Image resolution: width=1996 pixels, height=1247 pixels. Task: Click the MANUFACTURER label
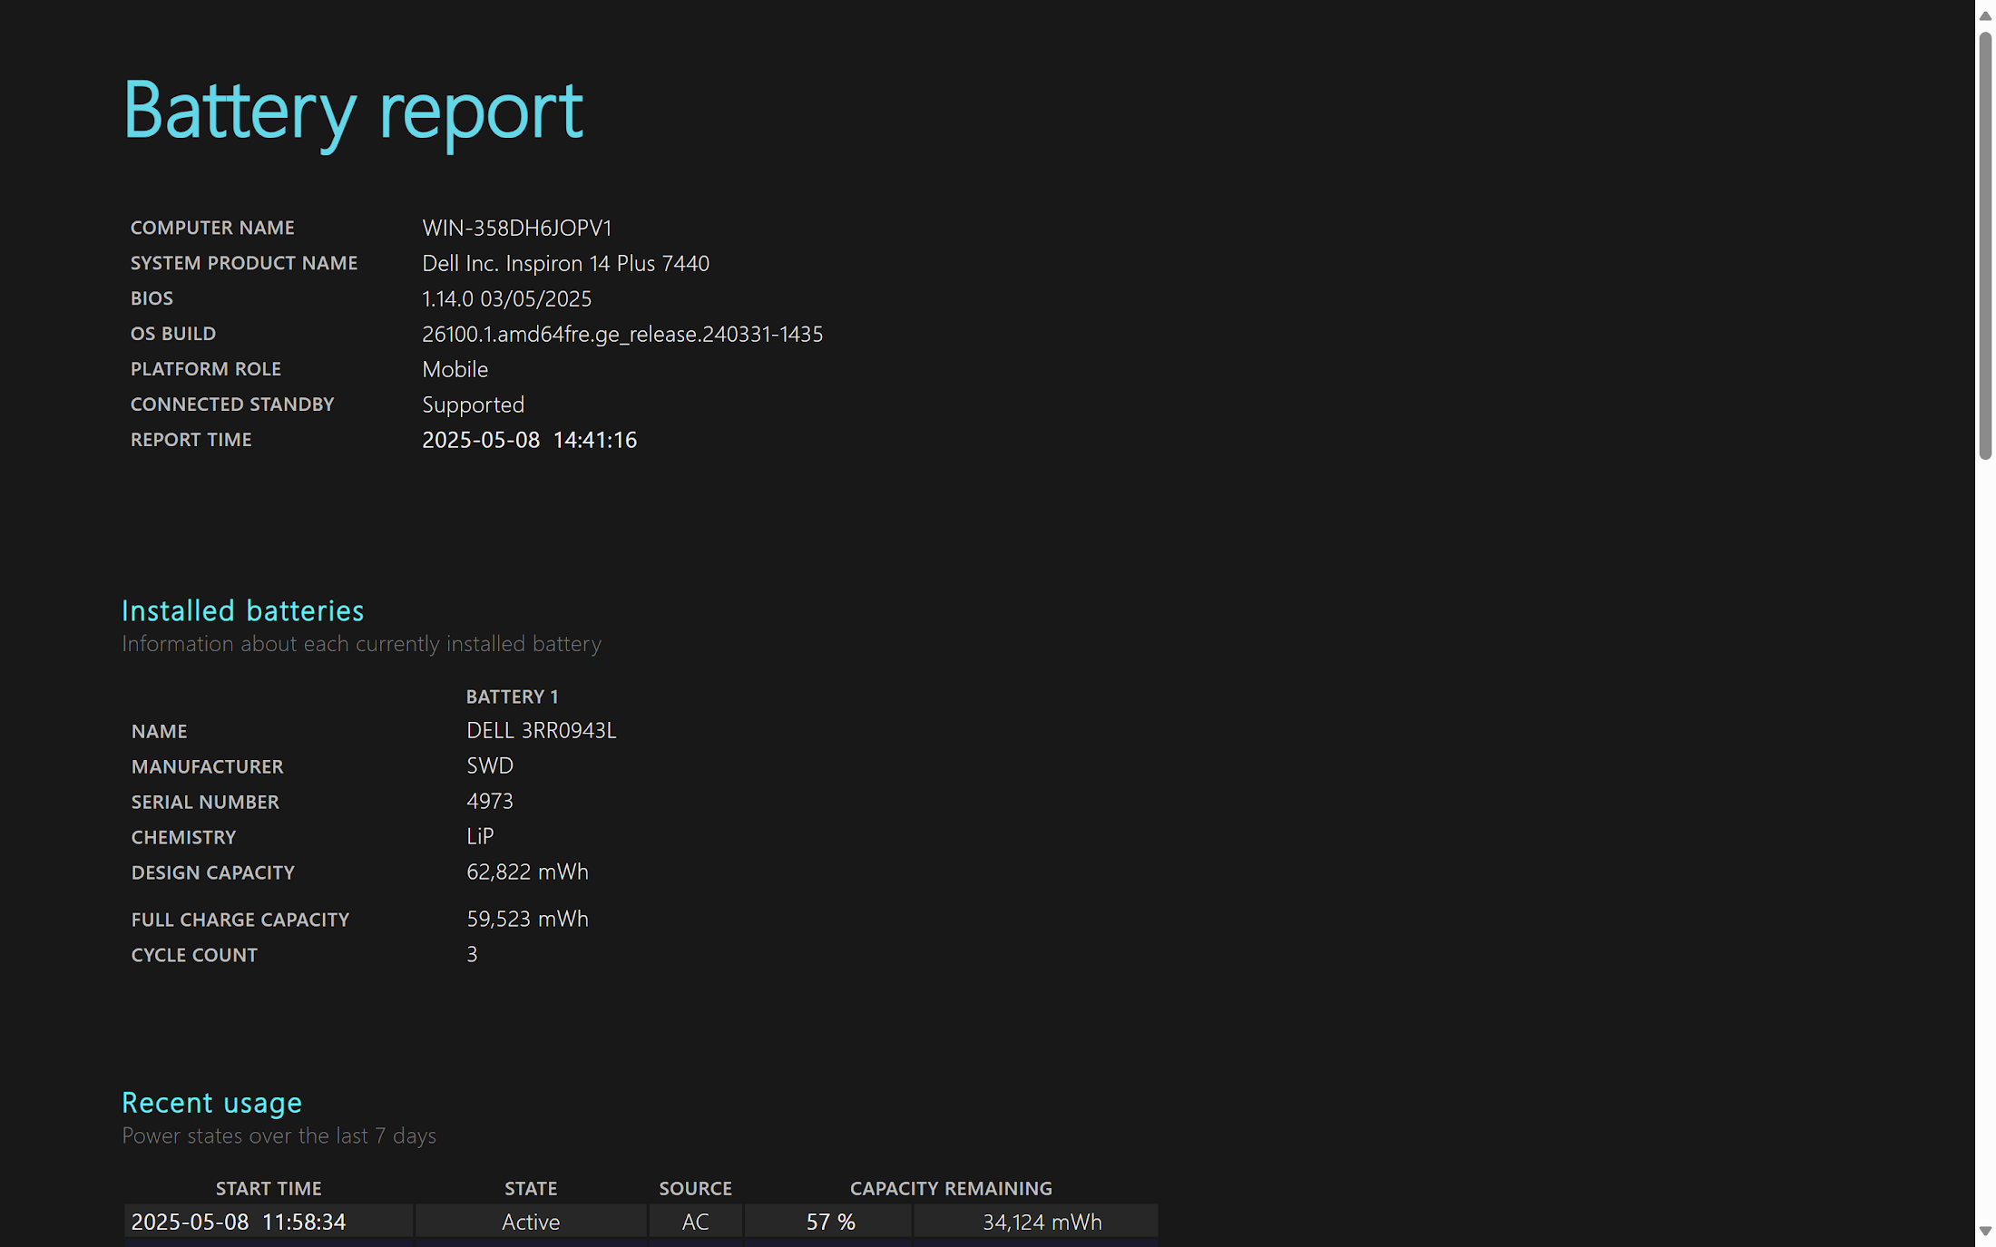click(x=207, y=766)
